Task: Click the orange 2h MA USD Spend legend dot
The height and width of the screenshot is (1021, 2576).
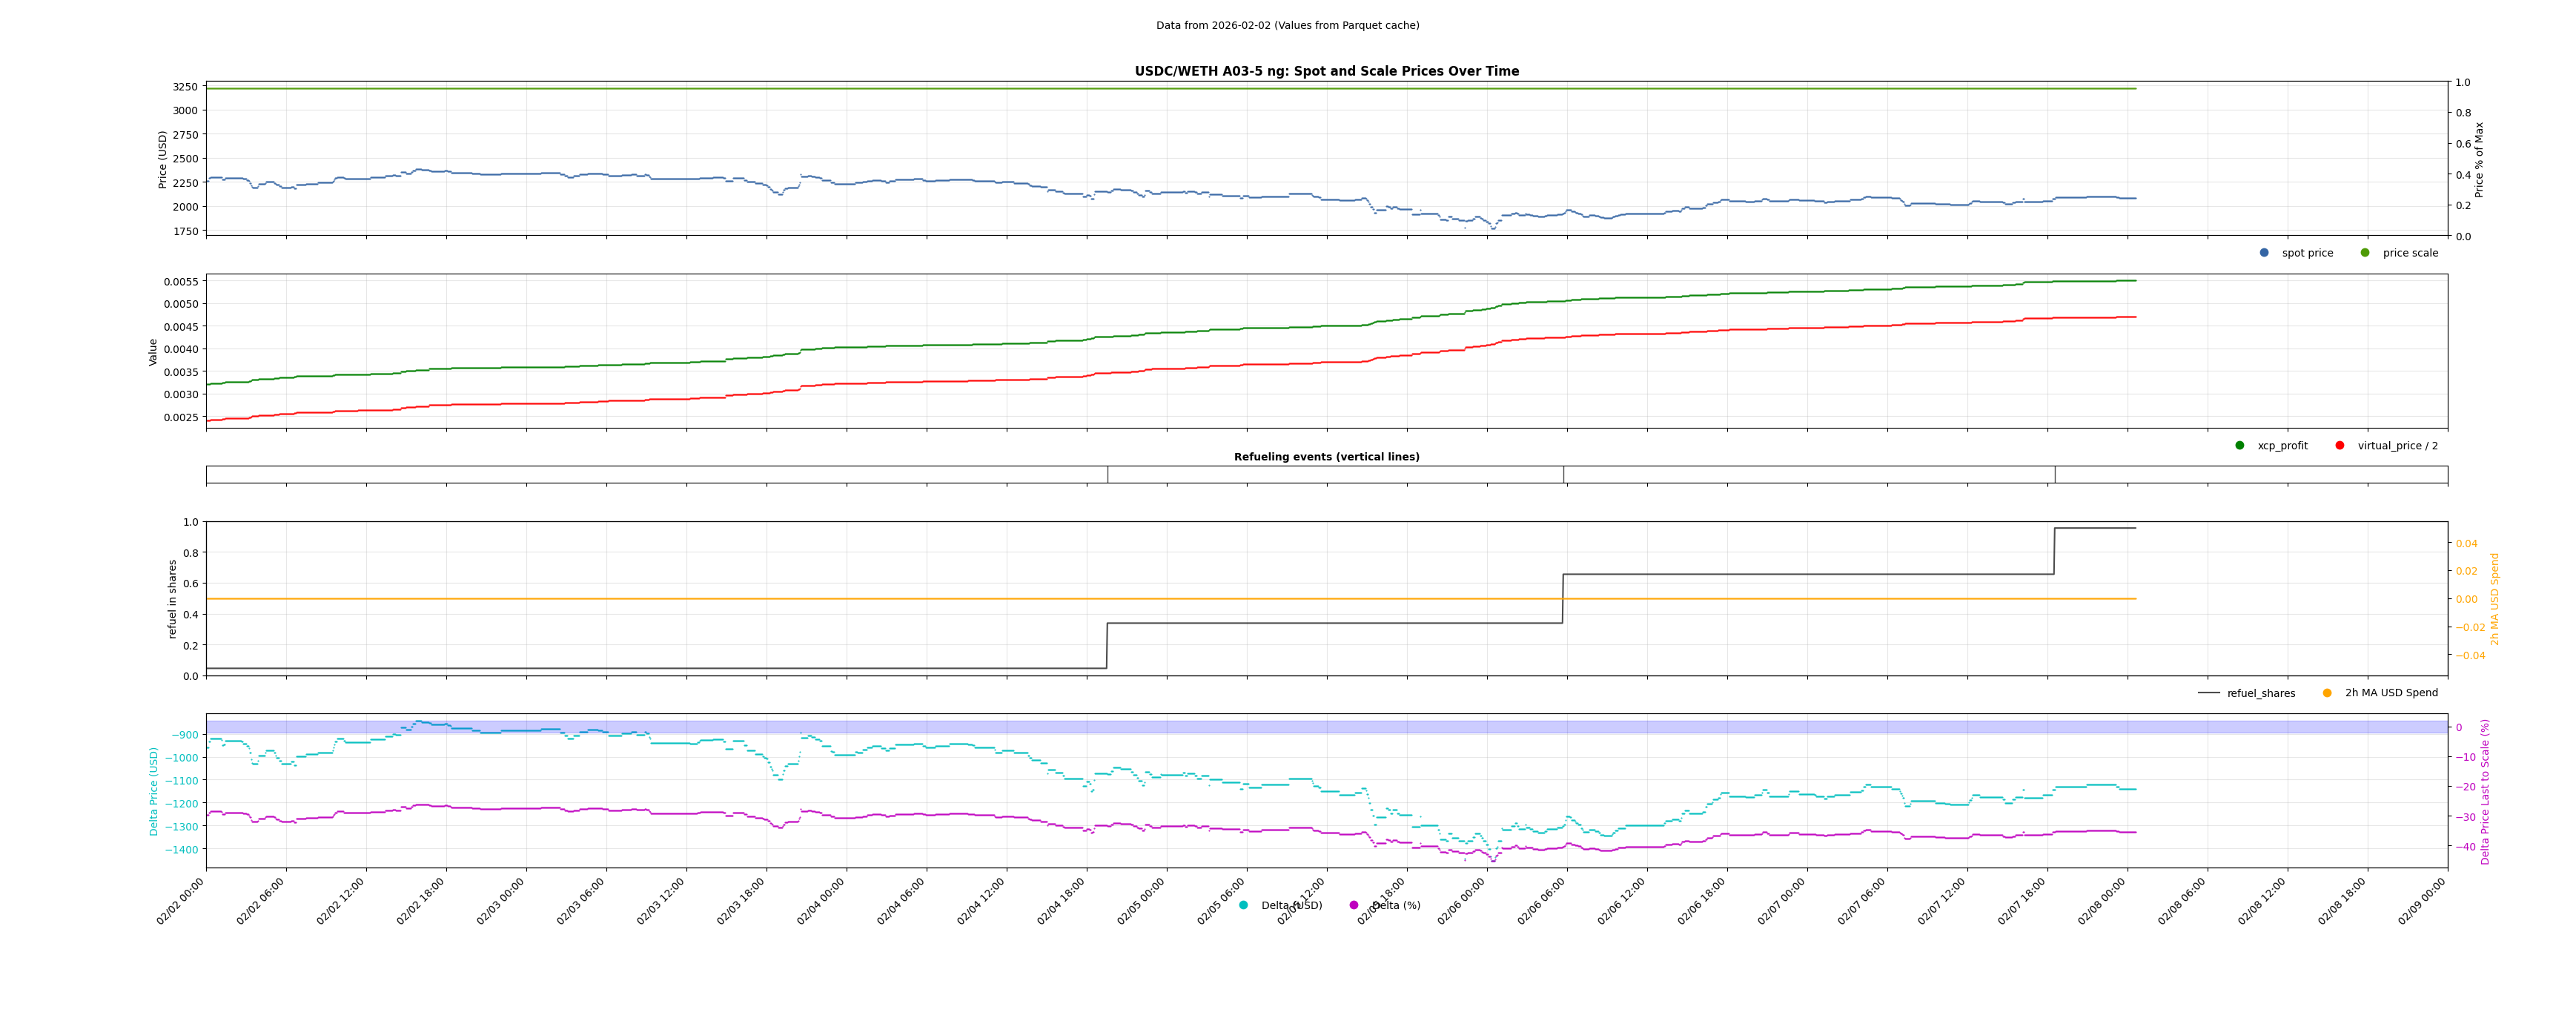Action: (2327, 693)
